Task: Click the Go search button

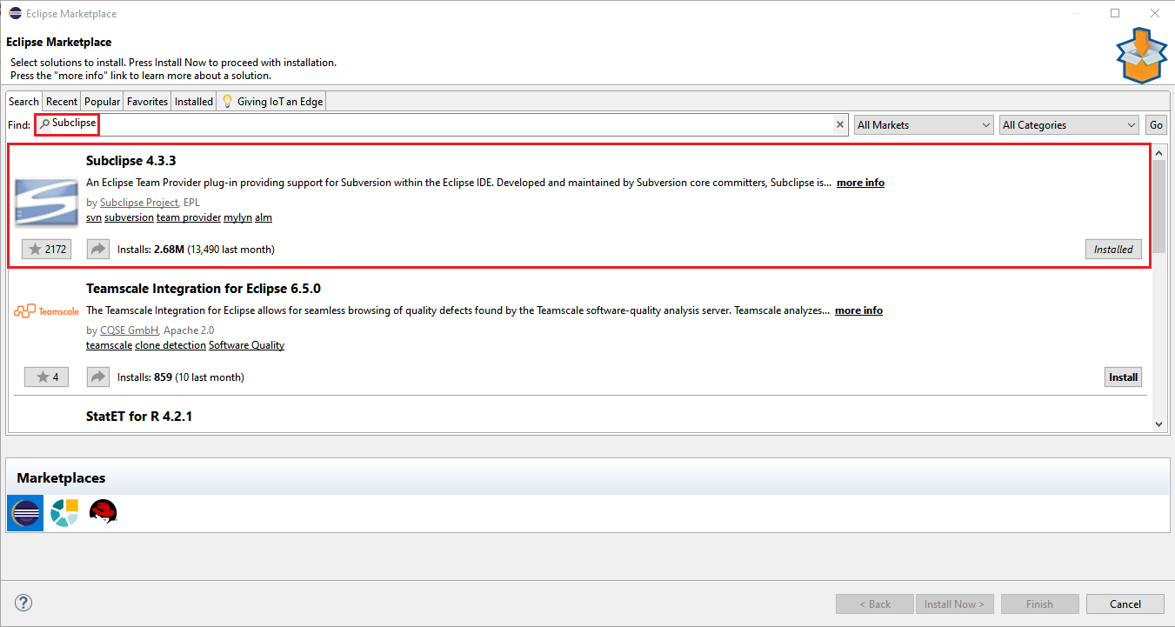Action: 1156,125
